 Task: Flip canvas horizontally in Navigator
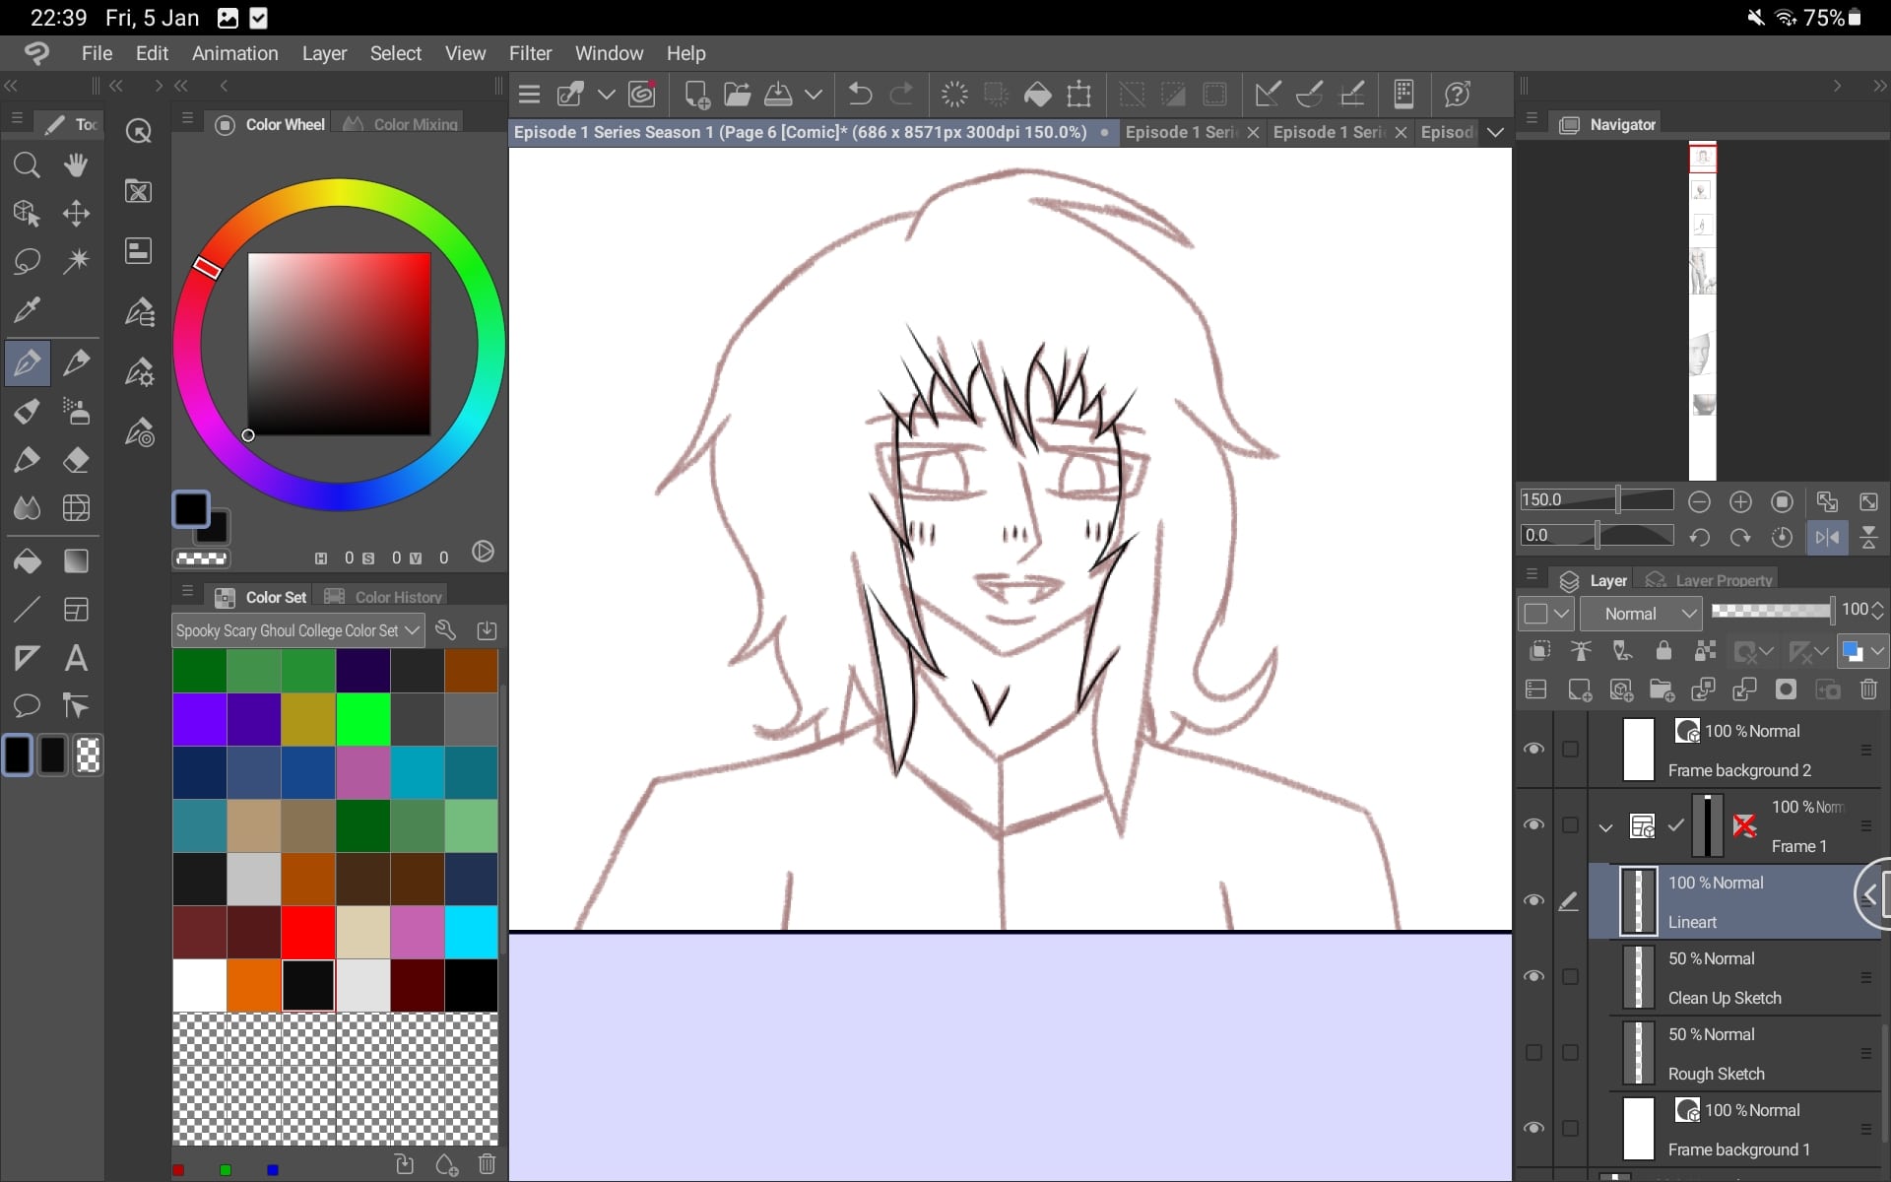1827,537
